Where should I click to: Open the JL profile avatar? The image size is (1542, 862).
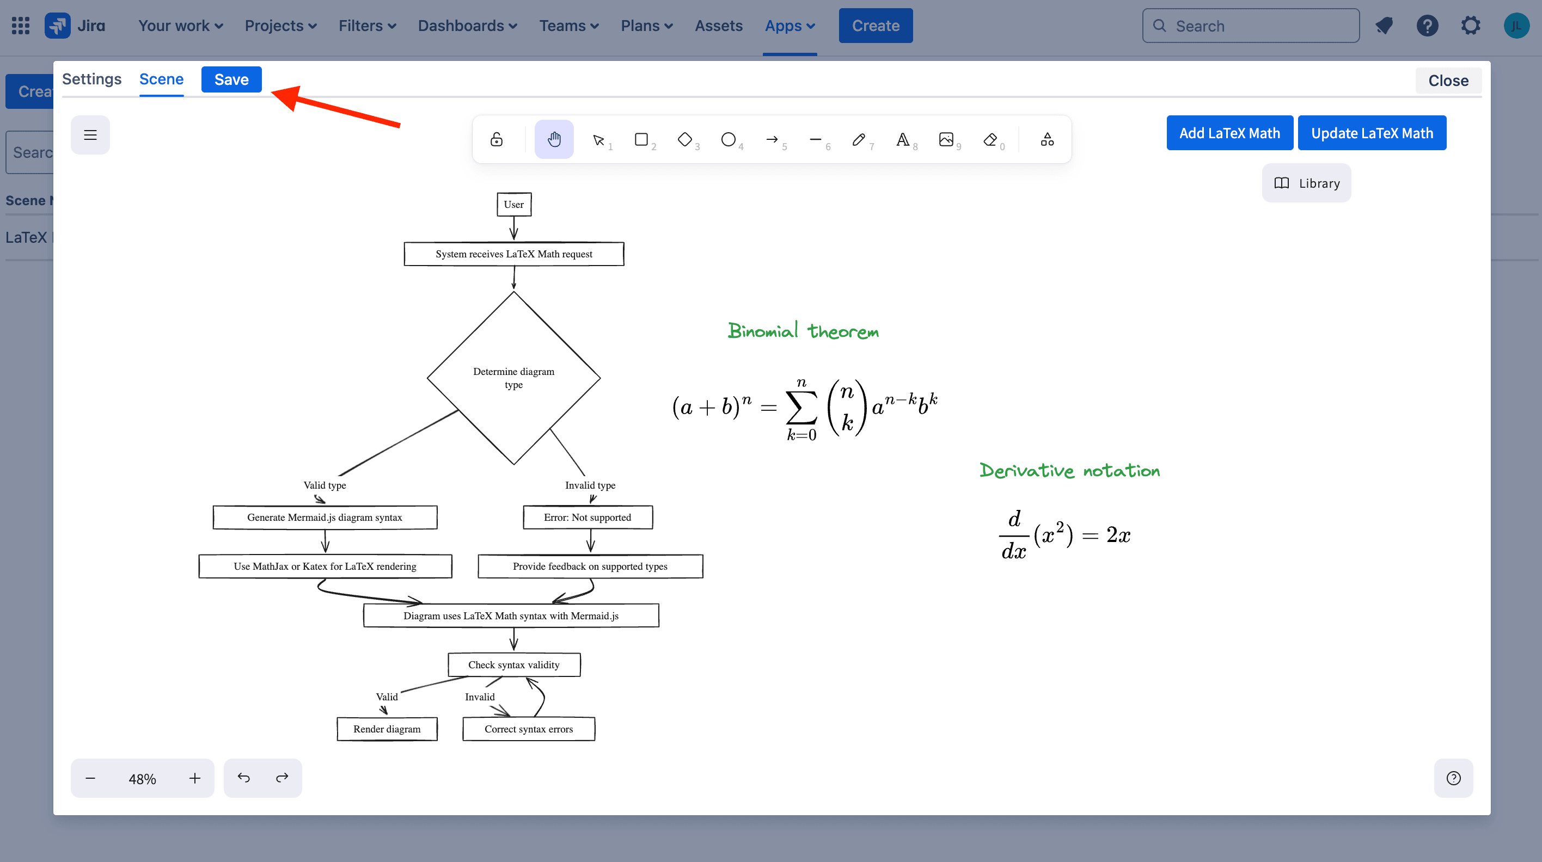(1516, 26)
